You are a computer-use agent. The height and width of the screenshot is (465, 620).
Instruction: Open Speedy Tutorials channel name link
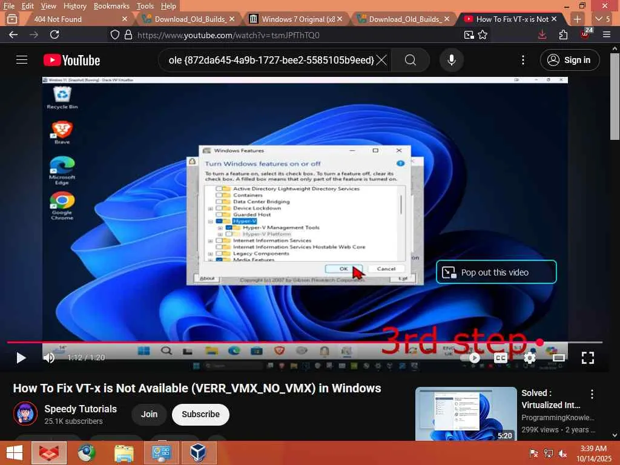[x=81, y=409]
